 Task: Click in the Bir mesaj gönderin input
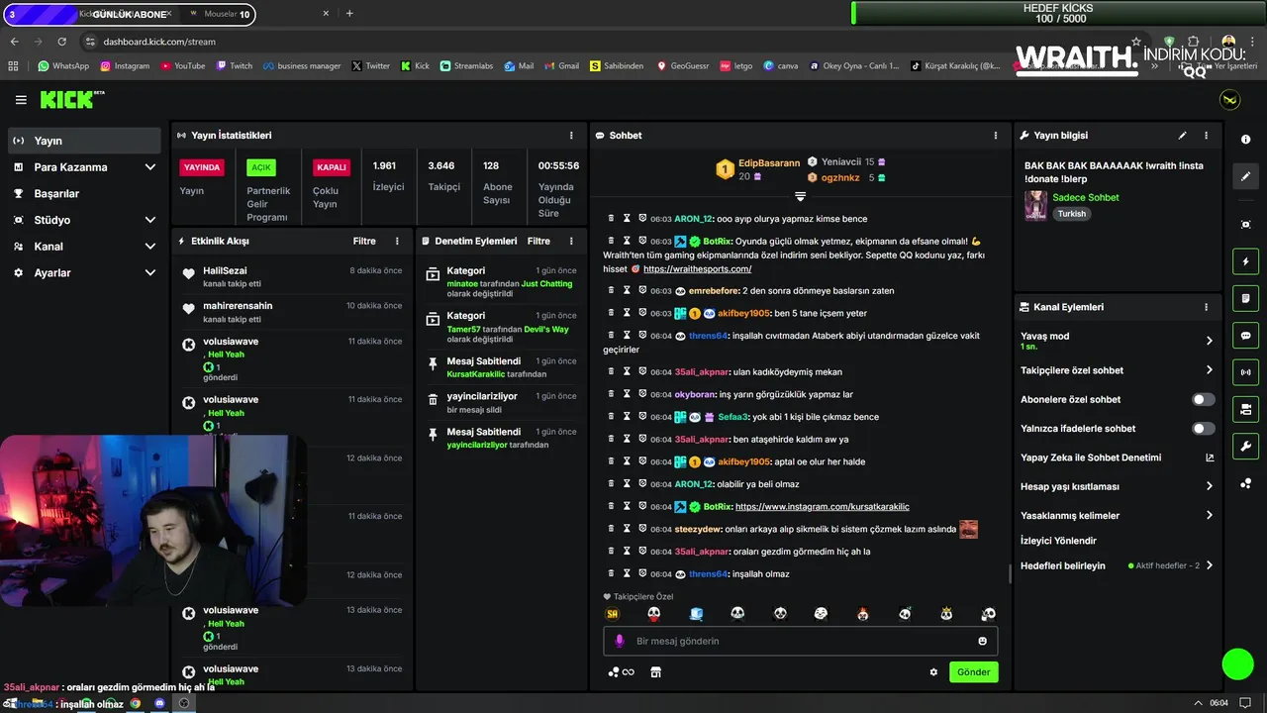pos(800,641)
